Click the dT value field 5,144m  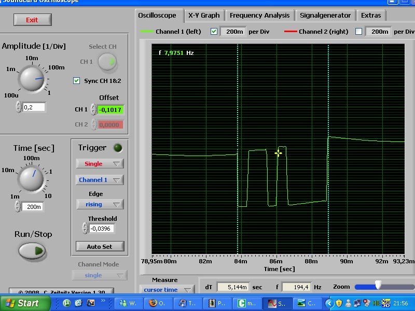point(233,287)
